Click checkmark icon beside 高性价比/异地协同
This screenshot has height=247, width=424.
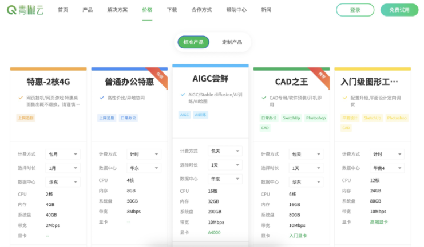[102, 98]
